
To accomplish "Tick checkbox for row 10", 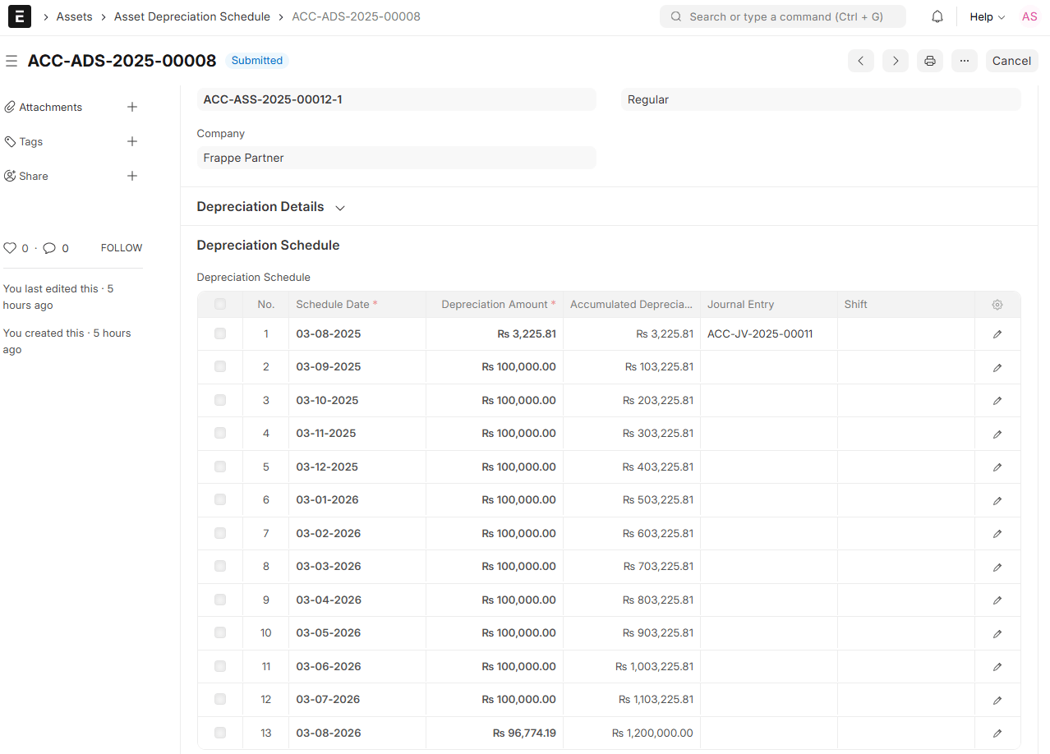I will tap(220, 632).
